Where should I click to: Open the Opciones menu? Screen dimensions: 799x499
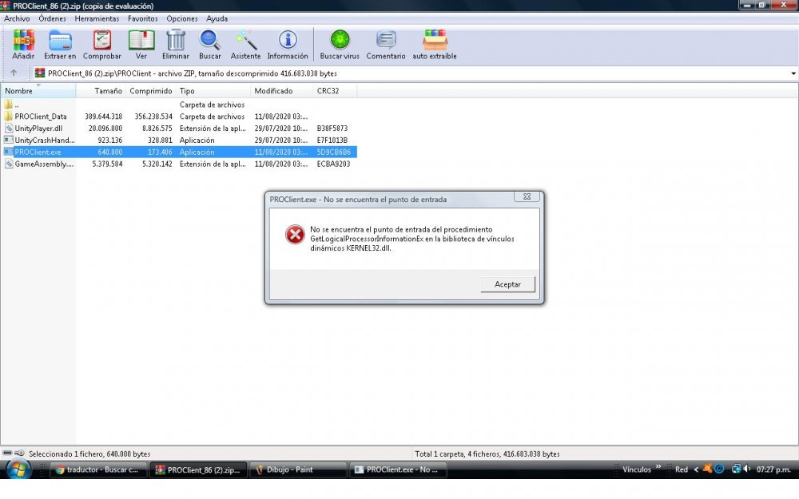pos(182,18)
